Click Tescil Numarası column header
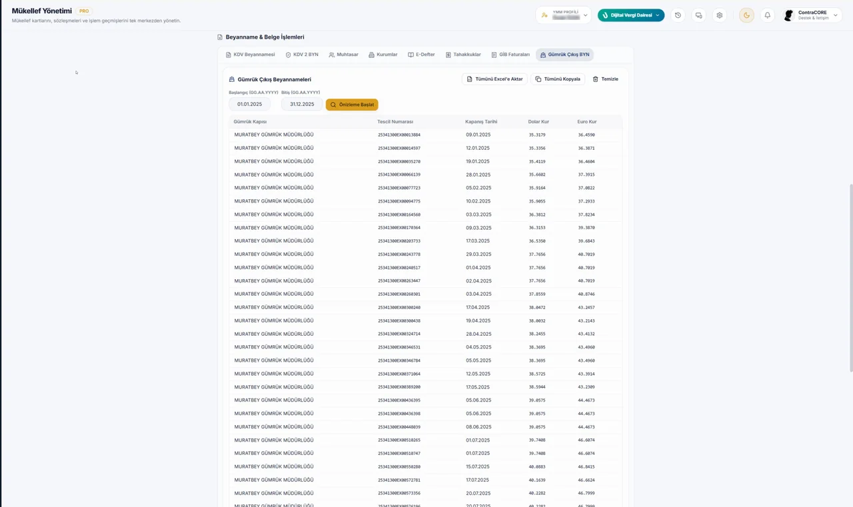The height and width of the screenshot is (507, 853). 395,122
